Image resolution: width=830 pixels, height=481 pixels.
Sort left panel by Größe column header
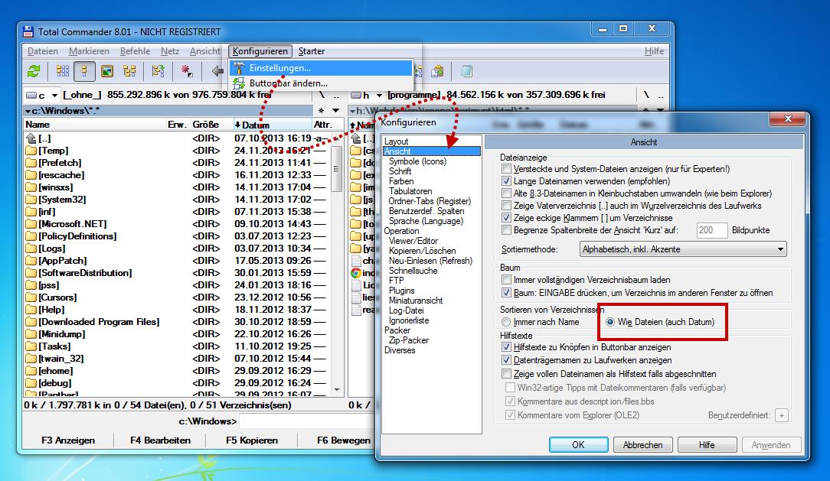tap(211, 125)
